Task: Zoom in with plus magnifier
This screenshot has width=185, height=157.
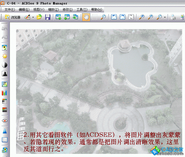Action: click(142, 17)
